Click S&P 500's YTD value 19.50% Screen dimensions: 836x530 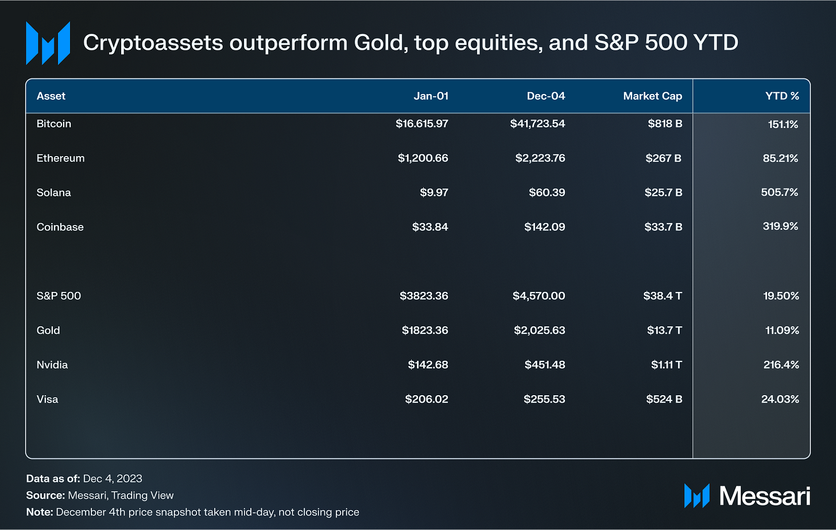tap(781, 296)
